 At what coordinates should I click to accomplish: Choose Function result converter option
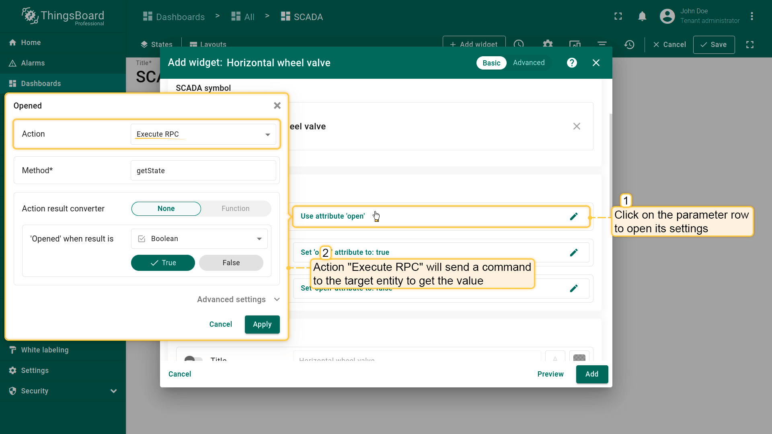[235, 209]
